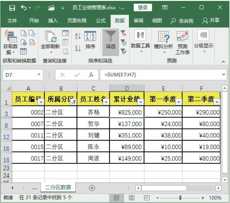Click the Recent Sources icon
The height and width of the screenshot is (203, 230).
32,33
